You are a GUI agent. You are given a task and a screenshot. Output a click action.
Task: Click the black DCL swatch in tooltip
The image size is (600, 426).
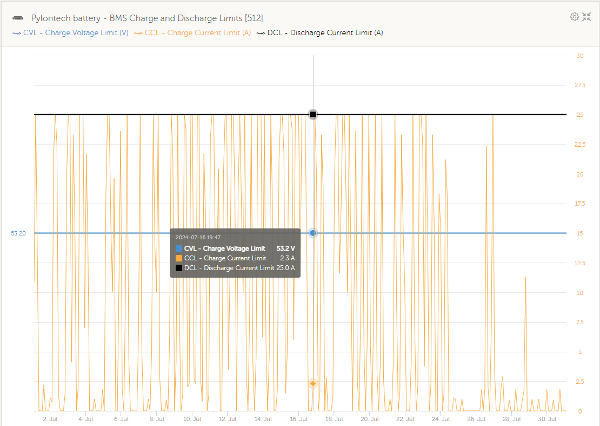(179, 267)
